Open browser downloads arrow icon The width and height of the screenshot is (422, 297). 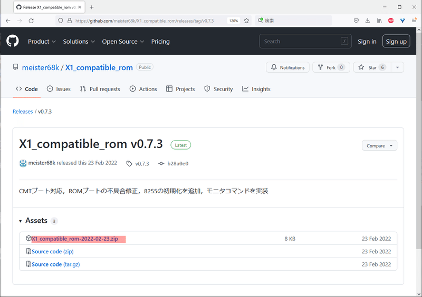[368, 21]
